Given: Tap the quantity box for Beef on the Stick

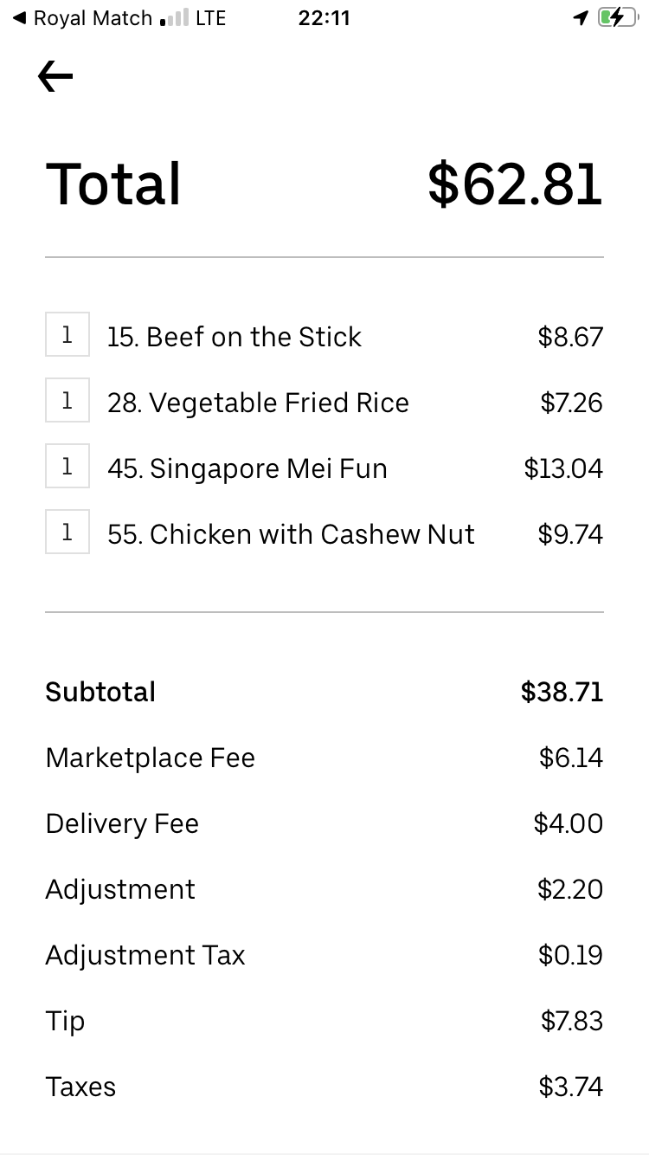Looking at the screenshot, I should (x=67, y=335).
